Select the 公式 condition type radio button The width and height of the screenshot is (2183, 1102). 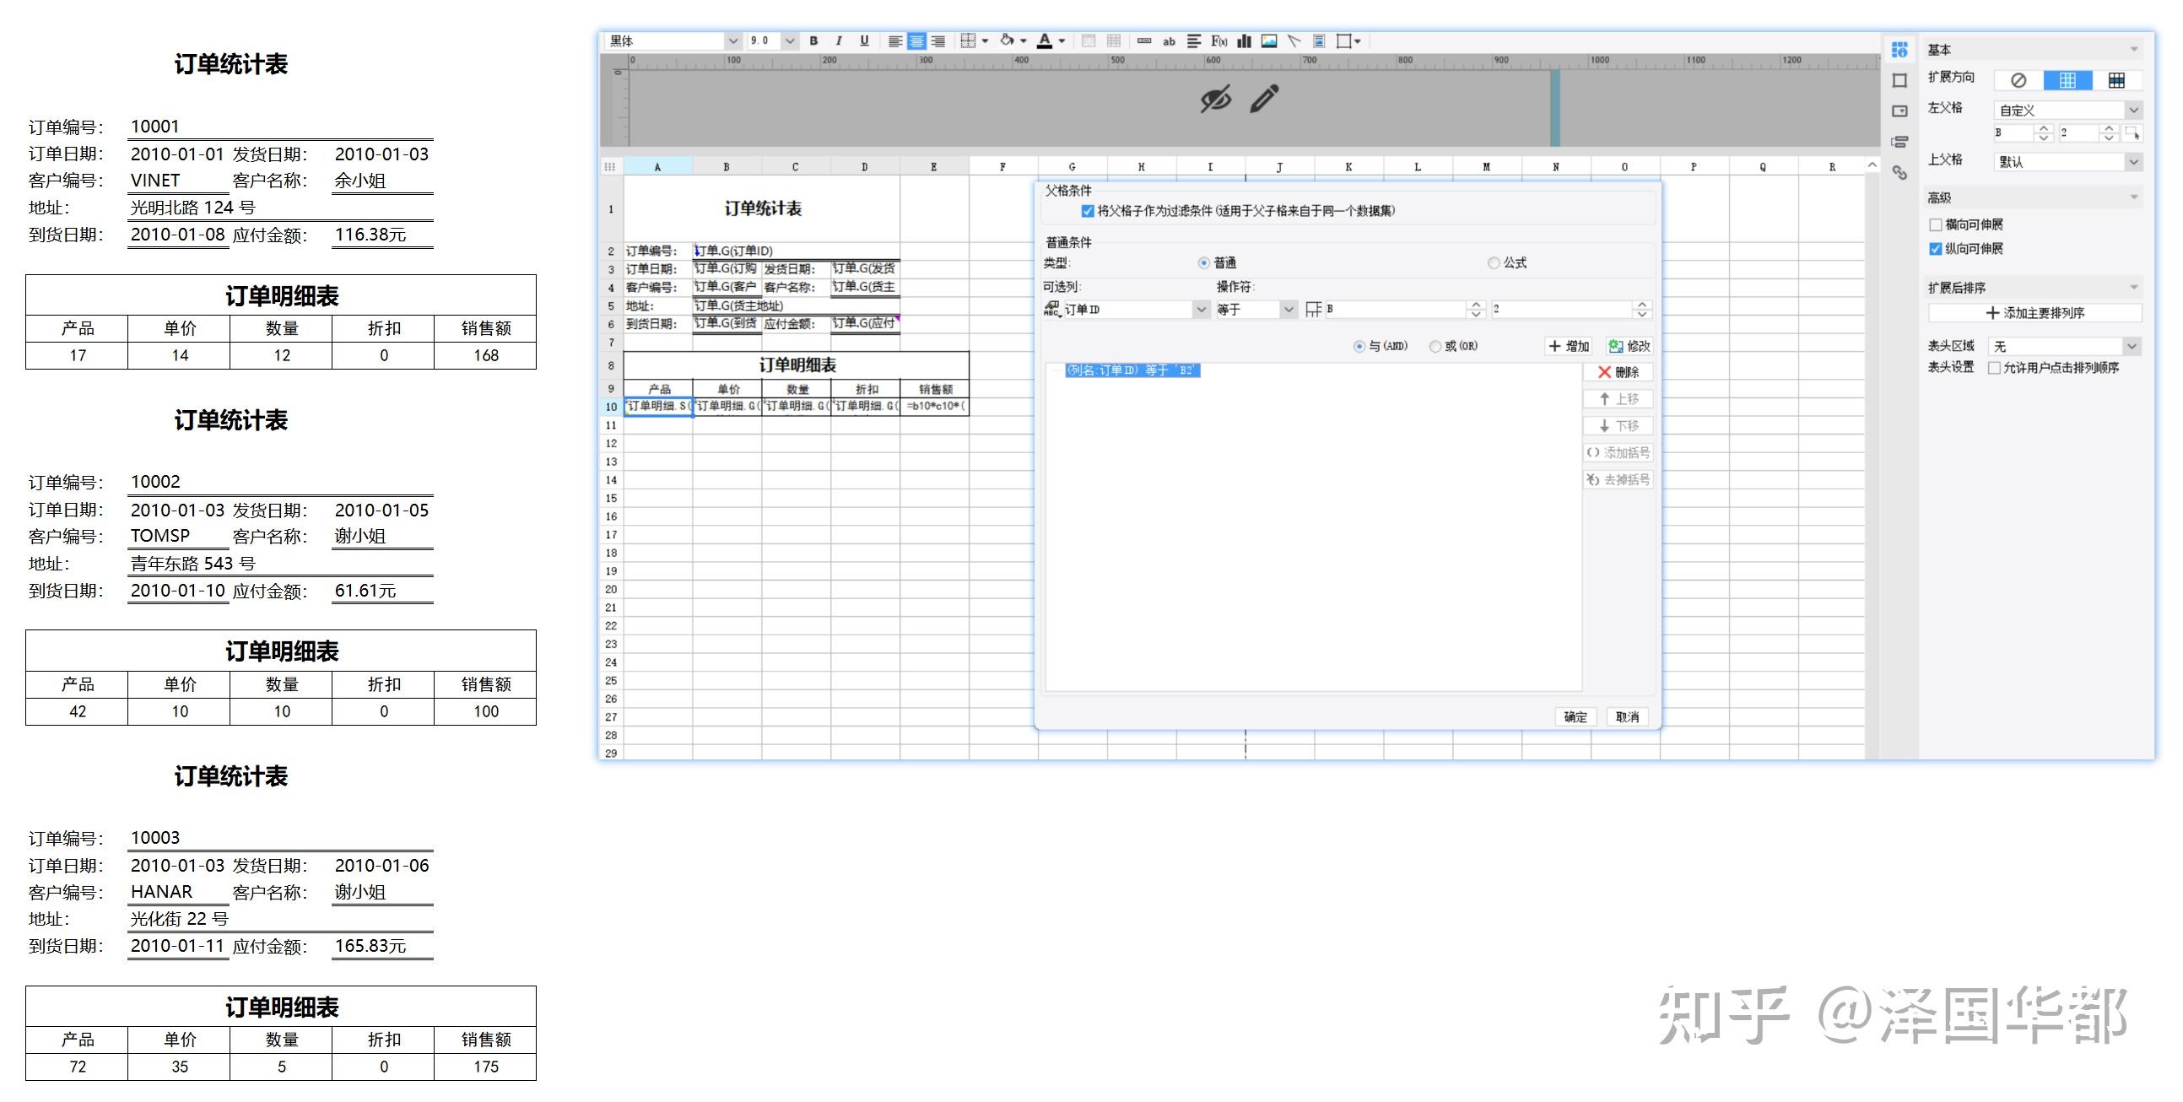[x=1494, y=262]
